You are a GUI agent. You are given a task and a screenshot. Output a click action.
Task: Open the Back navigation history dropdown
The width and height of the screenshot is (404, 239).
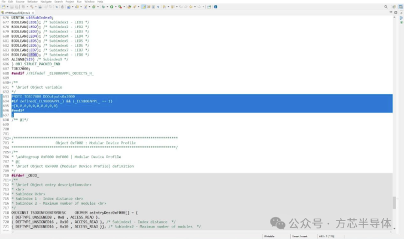tap(195, 7)
